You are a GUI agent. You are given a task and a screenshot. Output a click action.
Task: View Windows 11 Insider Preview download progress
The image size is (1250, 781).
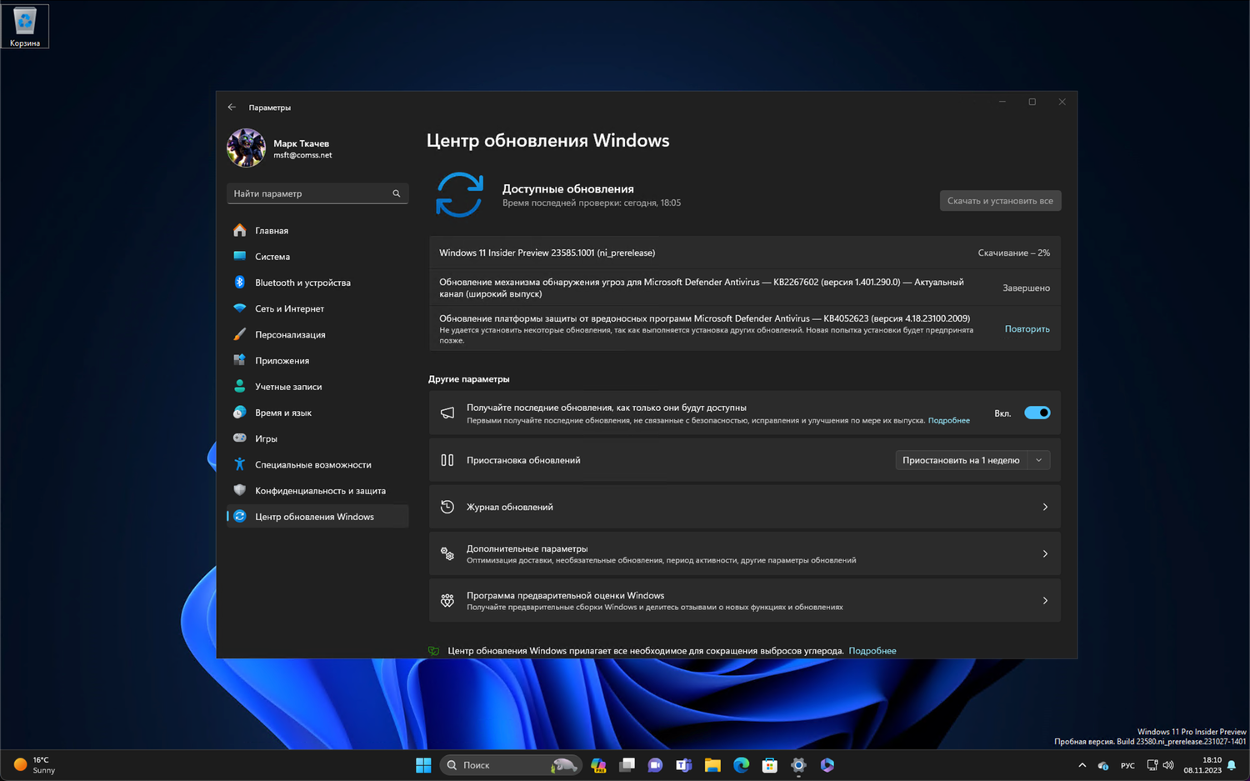pyautogui.click(x=744, y=253)
